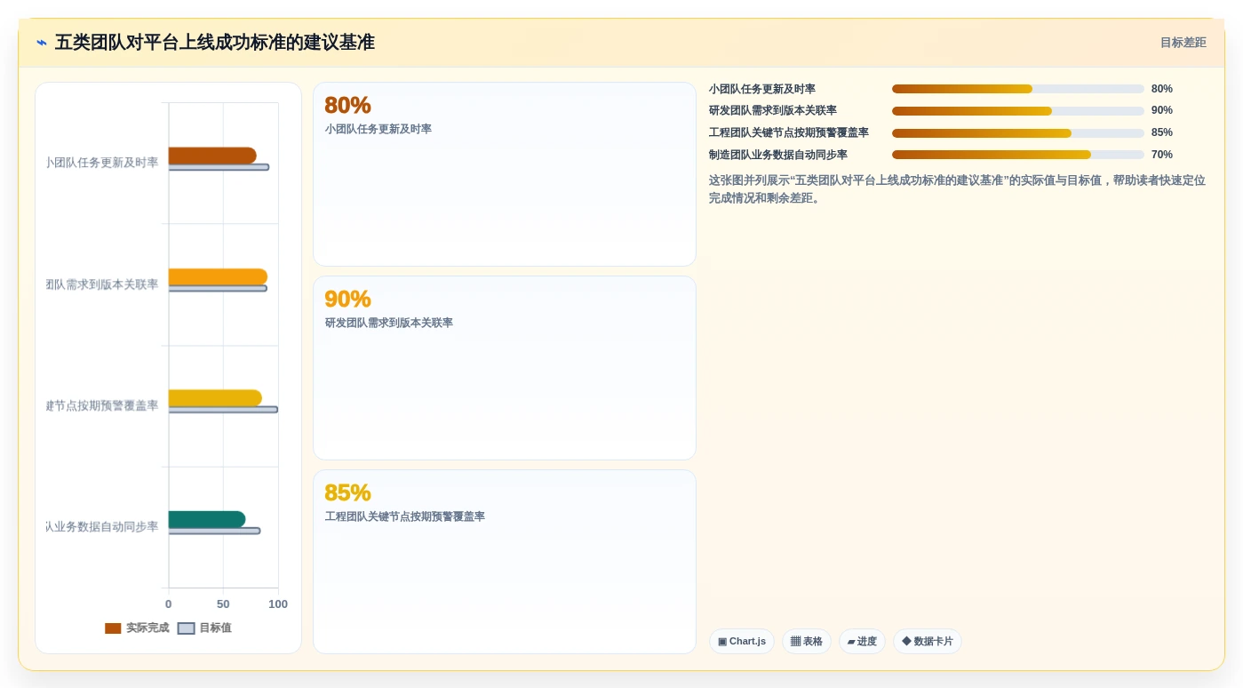This screenshot has height=688, width=1243.
Task: Click the description paragraph starting 这张图并列展示
Action: click(958, 188)
